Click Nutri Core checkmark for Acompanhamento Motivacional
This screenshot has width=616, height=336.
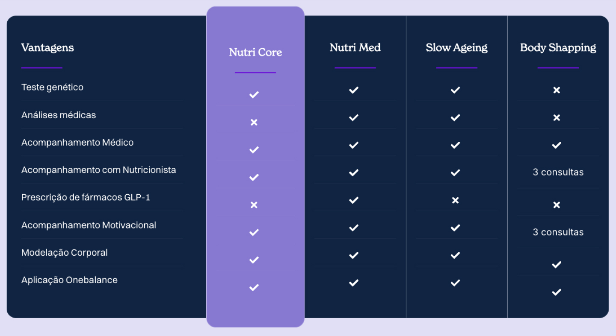pos(254,232)
